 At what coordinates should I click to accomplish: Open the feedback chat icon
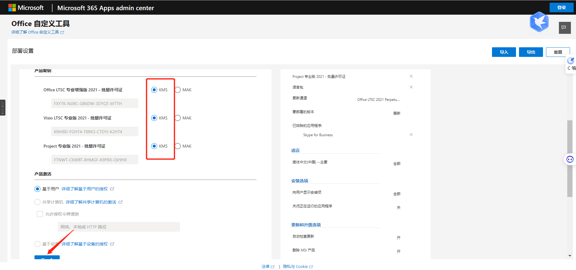(564, 28)
